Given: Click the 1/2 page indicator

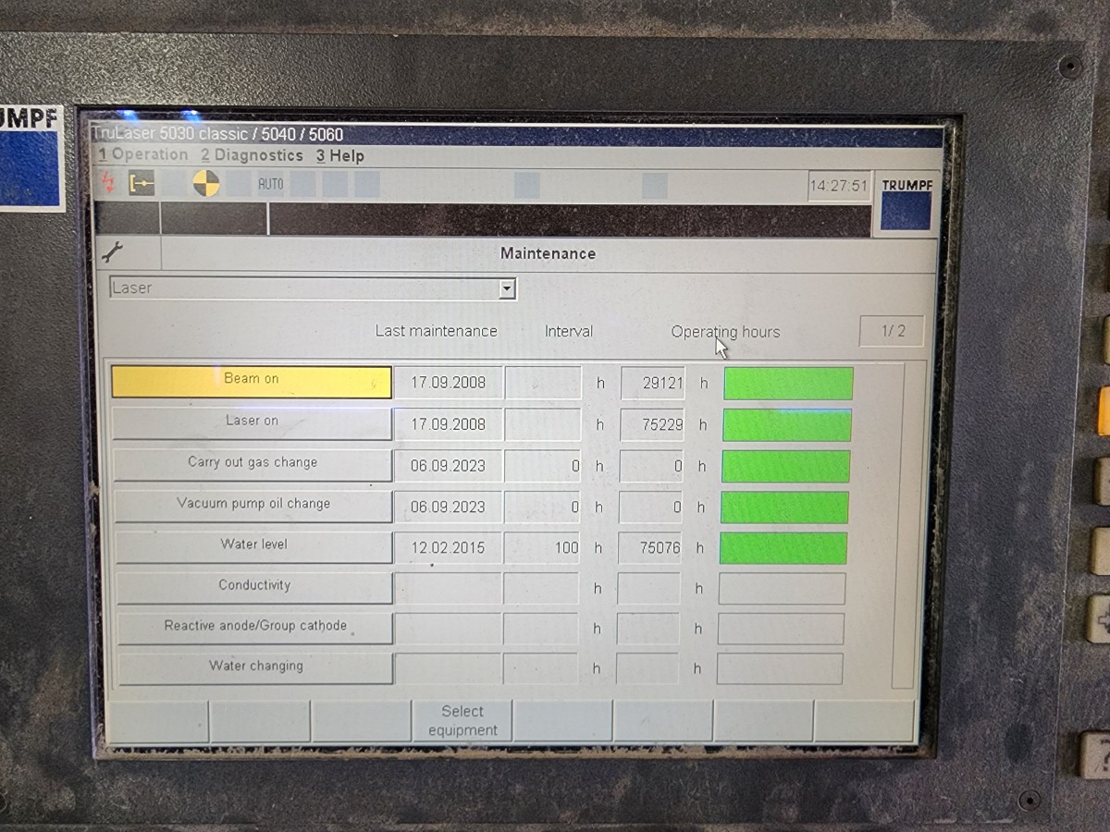Looking at the screenshot, I should click(893, 331).
